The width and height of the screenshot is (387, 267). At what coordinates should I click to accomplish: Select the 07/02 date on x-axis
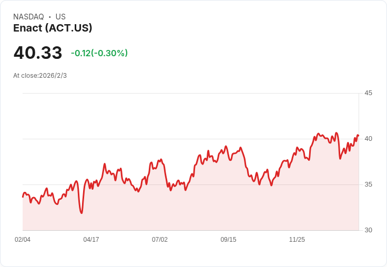coord(160,240)
